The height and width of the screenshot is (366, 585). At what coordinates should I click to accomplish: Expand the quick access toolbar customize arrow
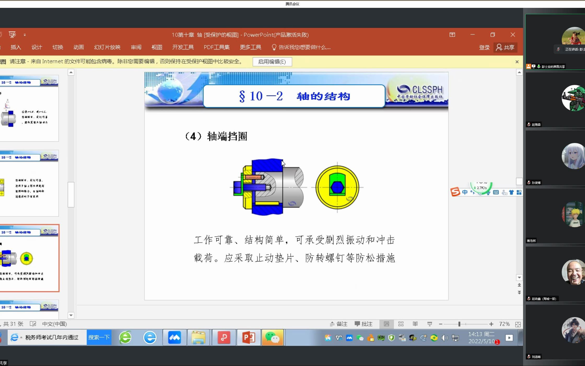(x=25, y=35)
